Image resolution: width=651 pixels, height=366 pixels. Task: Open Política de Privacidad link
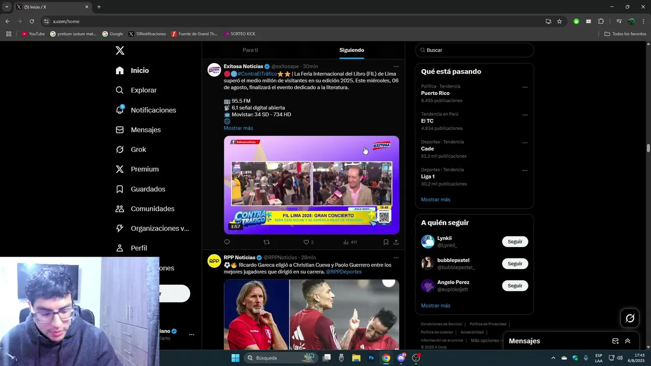(x=488, y=324)
